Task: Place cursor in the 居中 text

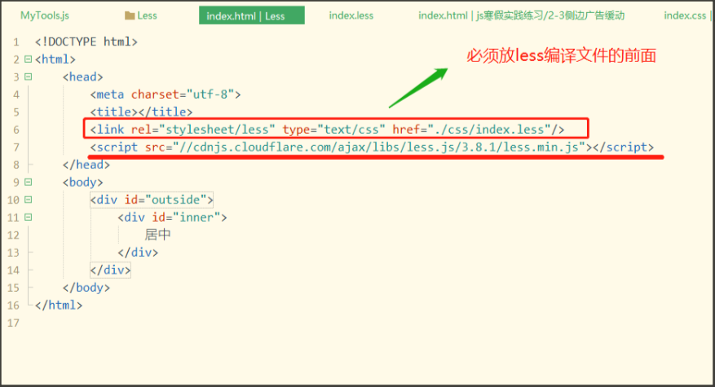Action: pyautogui.click(x=157, y=235)
